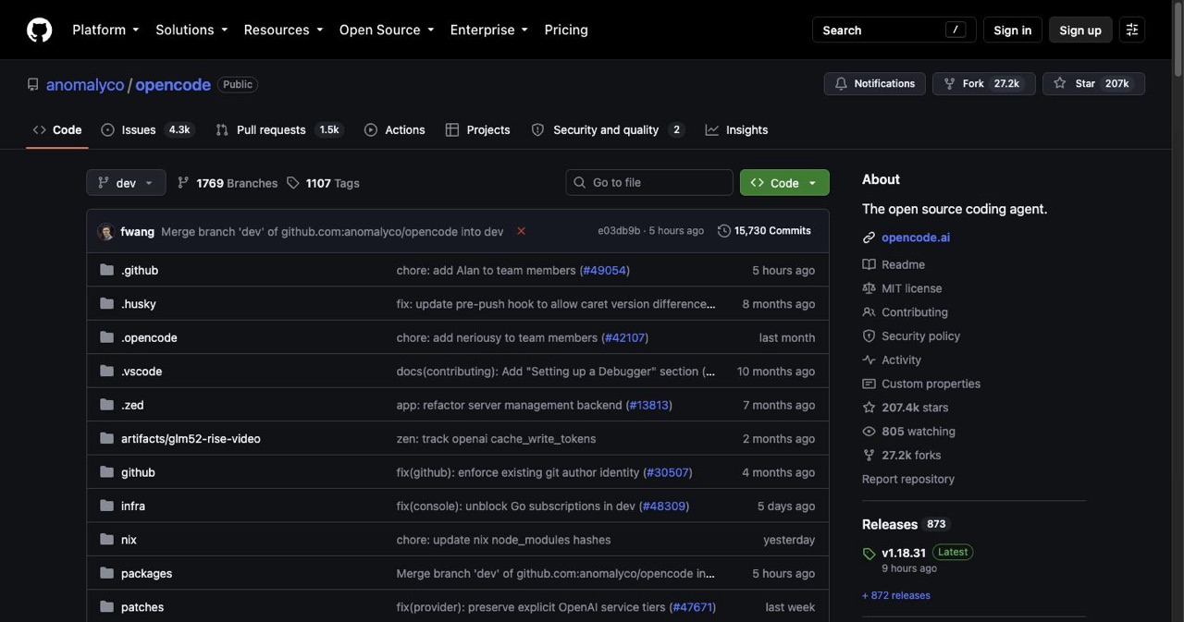Click the scale icon beside MIT license
1184x622 pixels.
click(x=869, y=288)
